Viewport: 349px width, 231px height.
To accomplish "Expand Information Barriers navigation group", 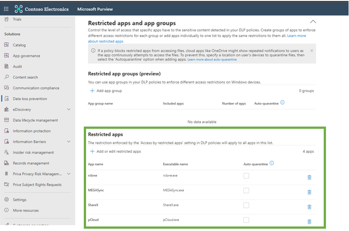I will coord(69,141).
